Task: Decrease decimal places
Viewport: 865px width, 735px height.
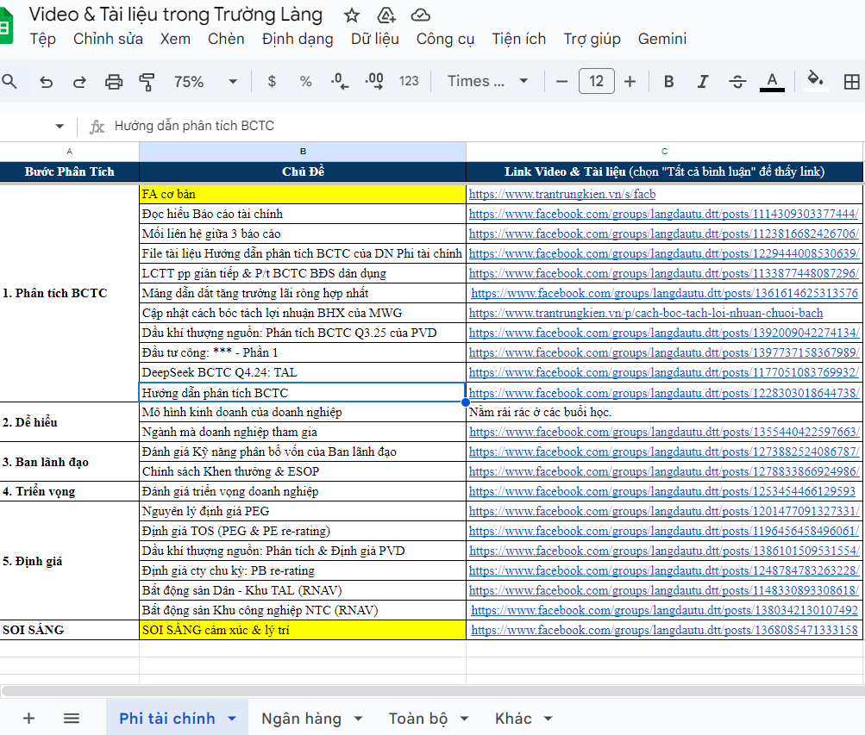Action: point(339,82)
